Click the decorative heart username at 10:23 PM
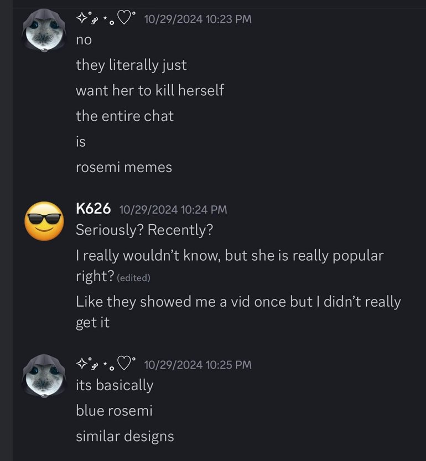 coord(106,18)
